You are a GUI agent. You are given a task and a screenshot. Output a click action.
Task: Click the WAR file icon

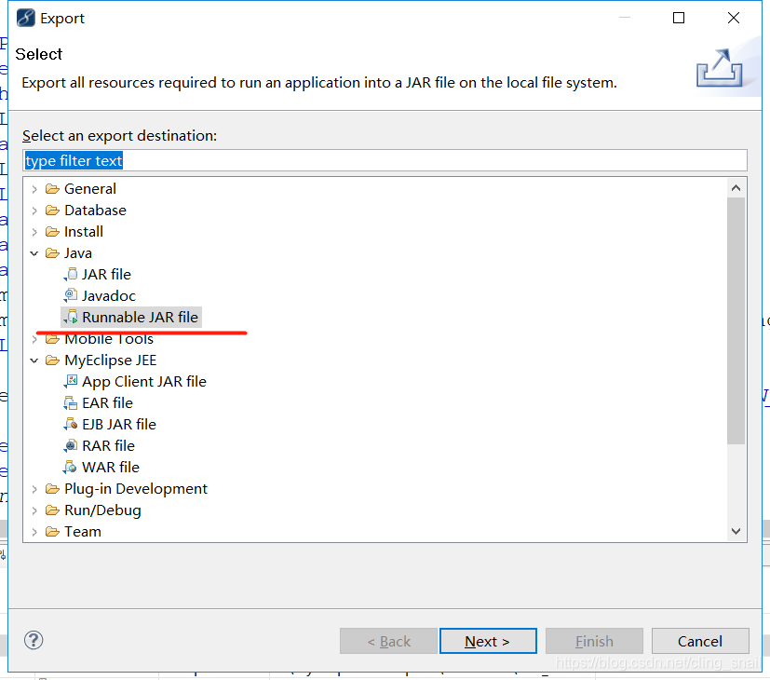tap(71, 468)
